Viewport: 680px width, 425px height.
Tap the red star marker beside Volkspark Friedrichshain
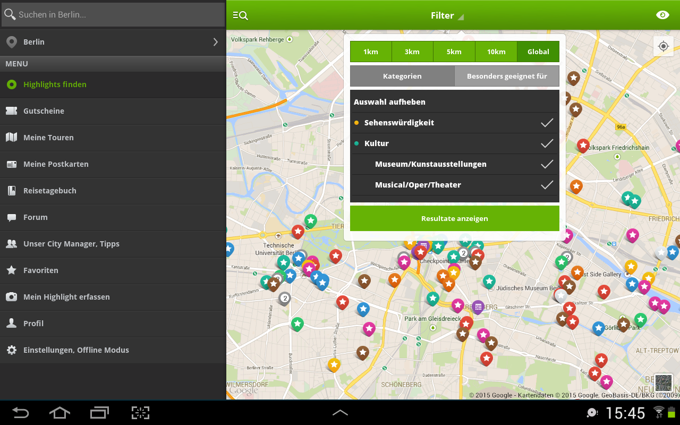(x=583, y=145)
